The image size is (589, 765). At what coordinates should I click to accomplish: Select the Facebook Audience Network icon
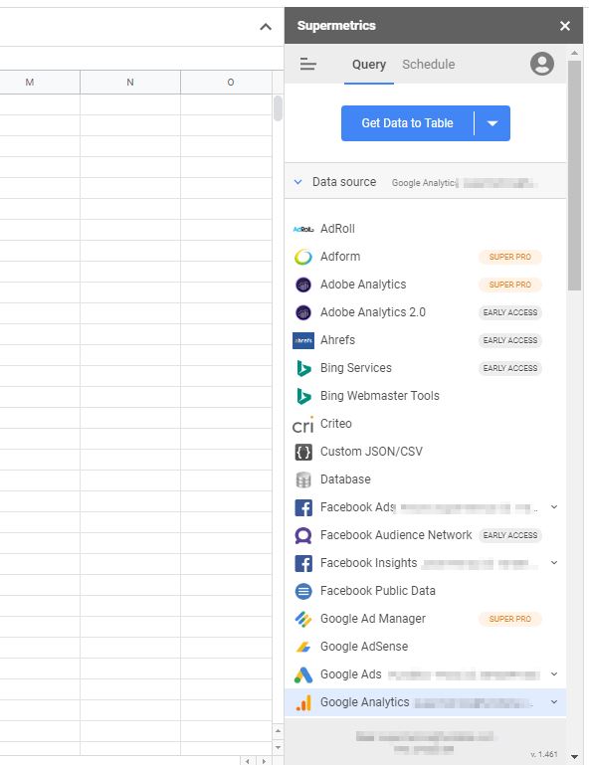(x=303, y=535)
